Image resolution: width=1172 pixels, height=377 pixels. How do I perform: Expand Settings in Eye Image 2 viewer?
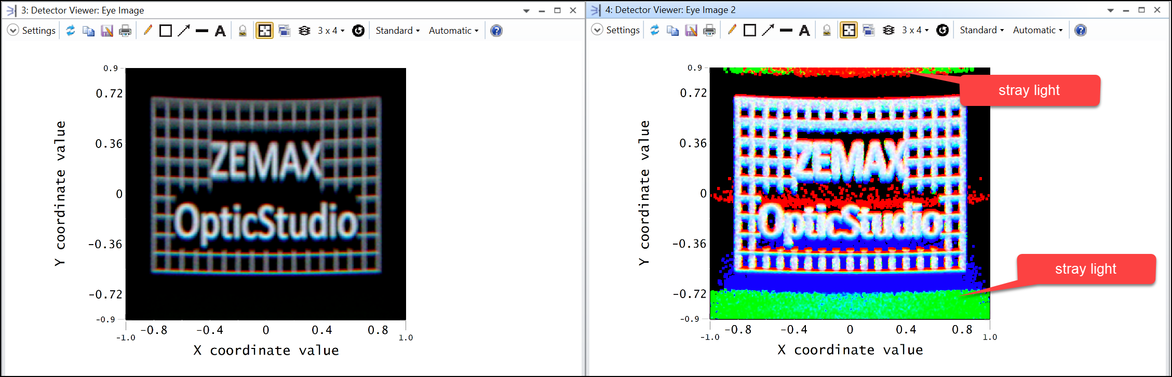pos(615,30)
